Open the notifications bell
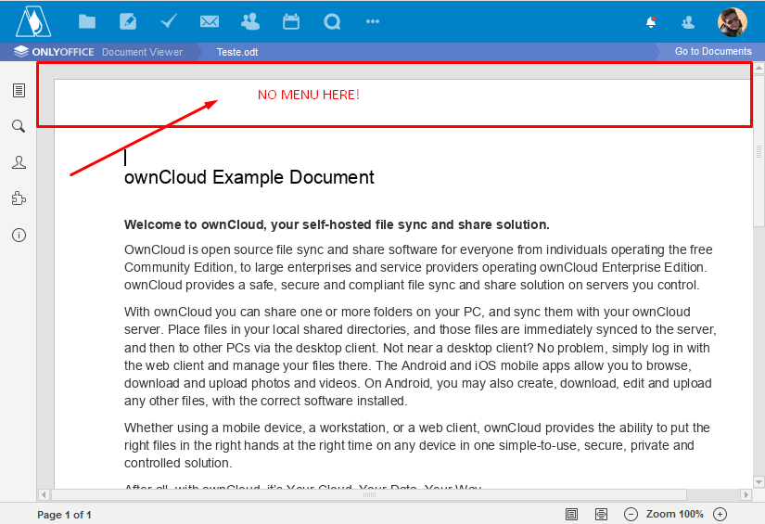This screenshot has width=765, height=524. (x=651, y=22)
